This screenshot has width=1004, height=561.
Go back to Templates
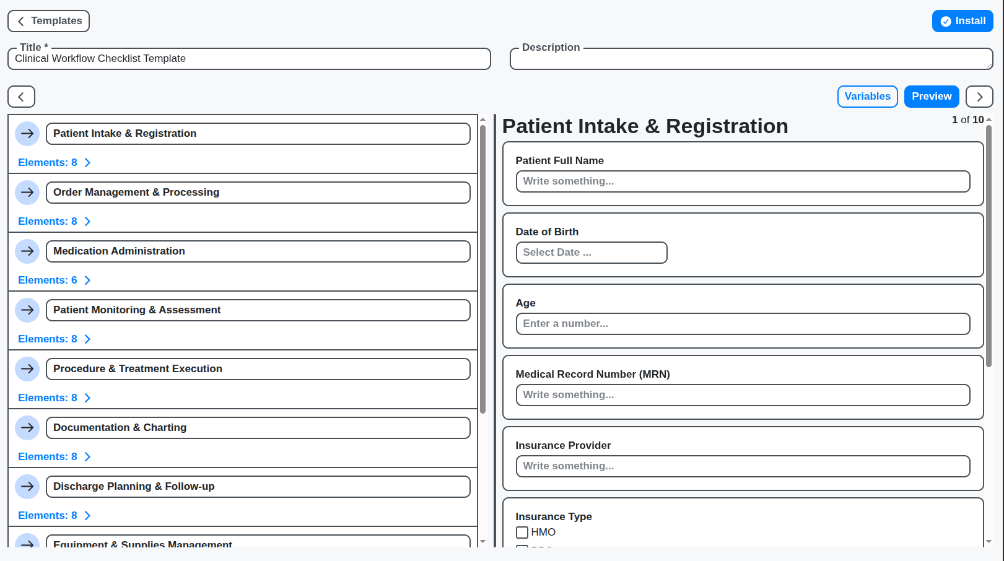click(48, 20)
